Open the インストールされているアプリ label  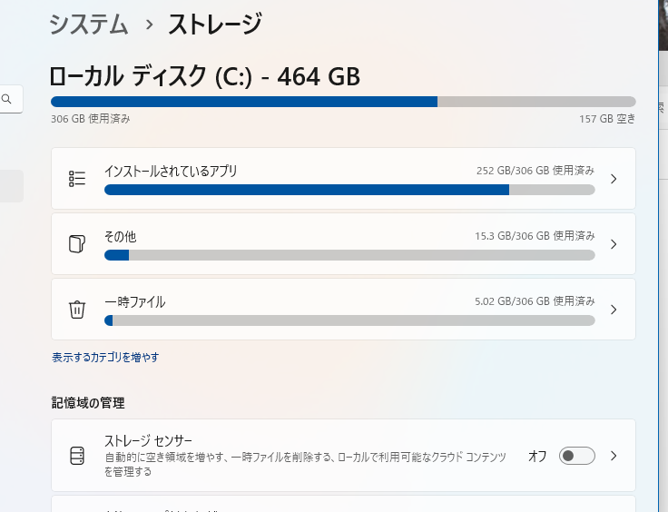pyautogui.click(x=171, y=172)
